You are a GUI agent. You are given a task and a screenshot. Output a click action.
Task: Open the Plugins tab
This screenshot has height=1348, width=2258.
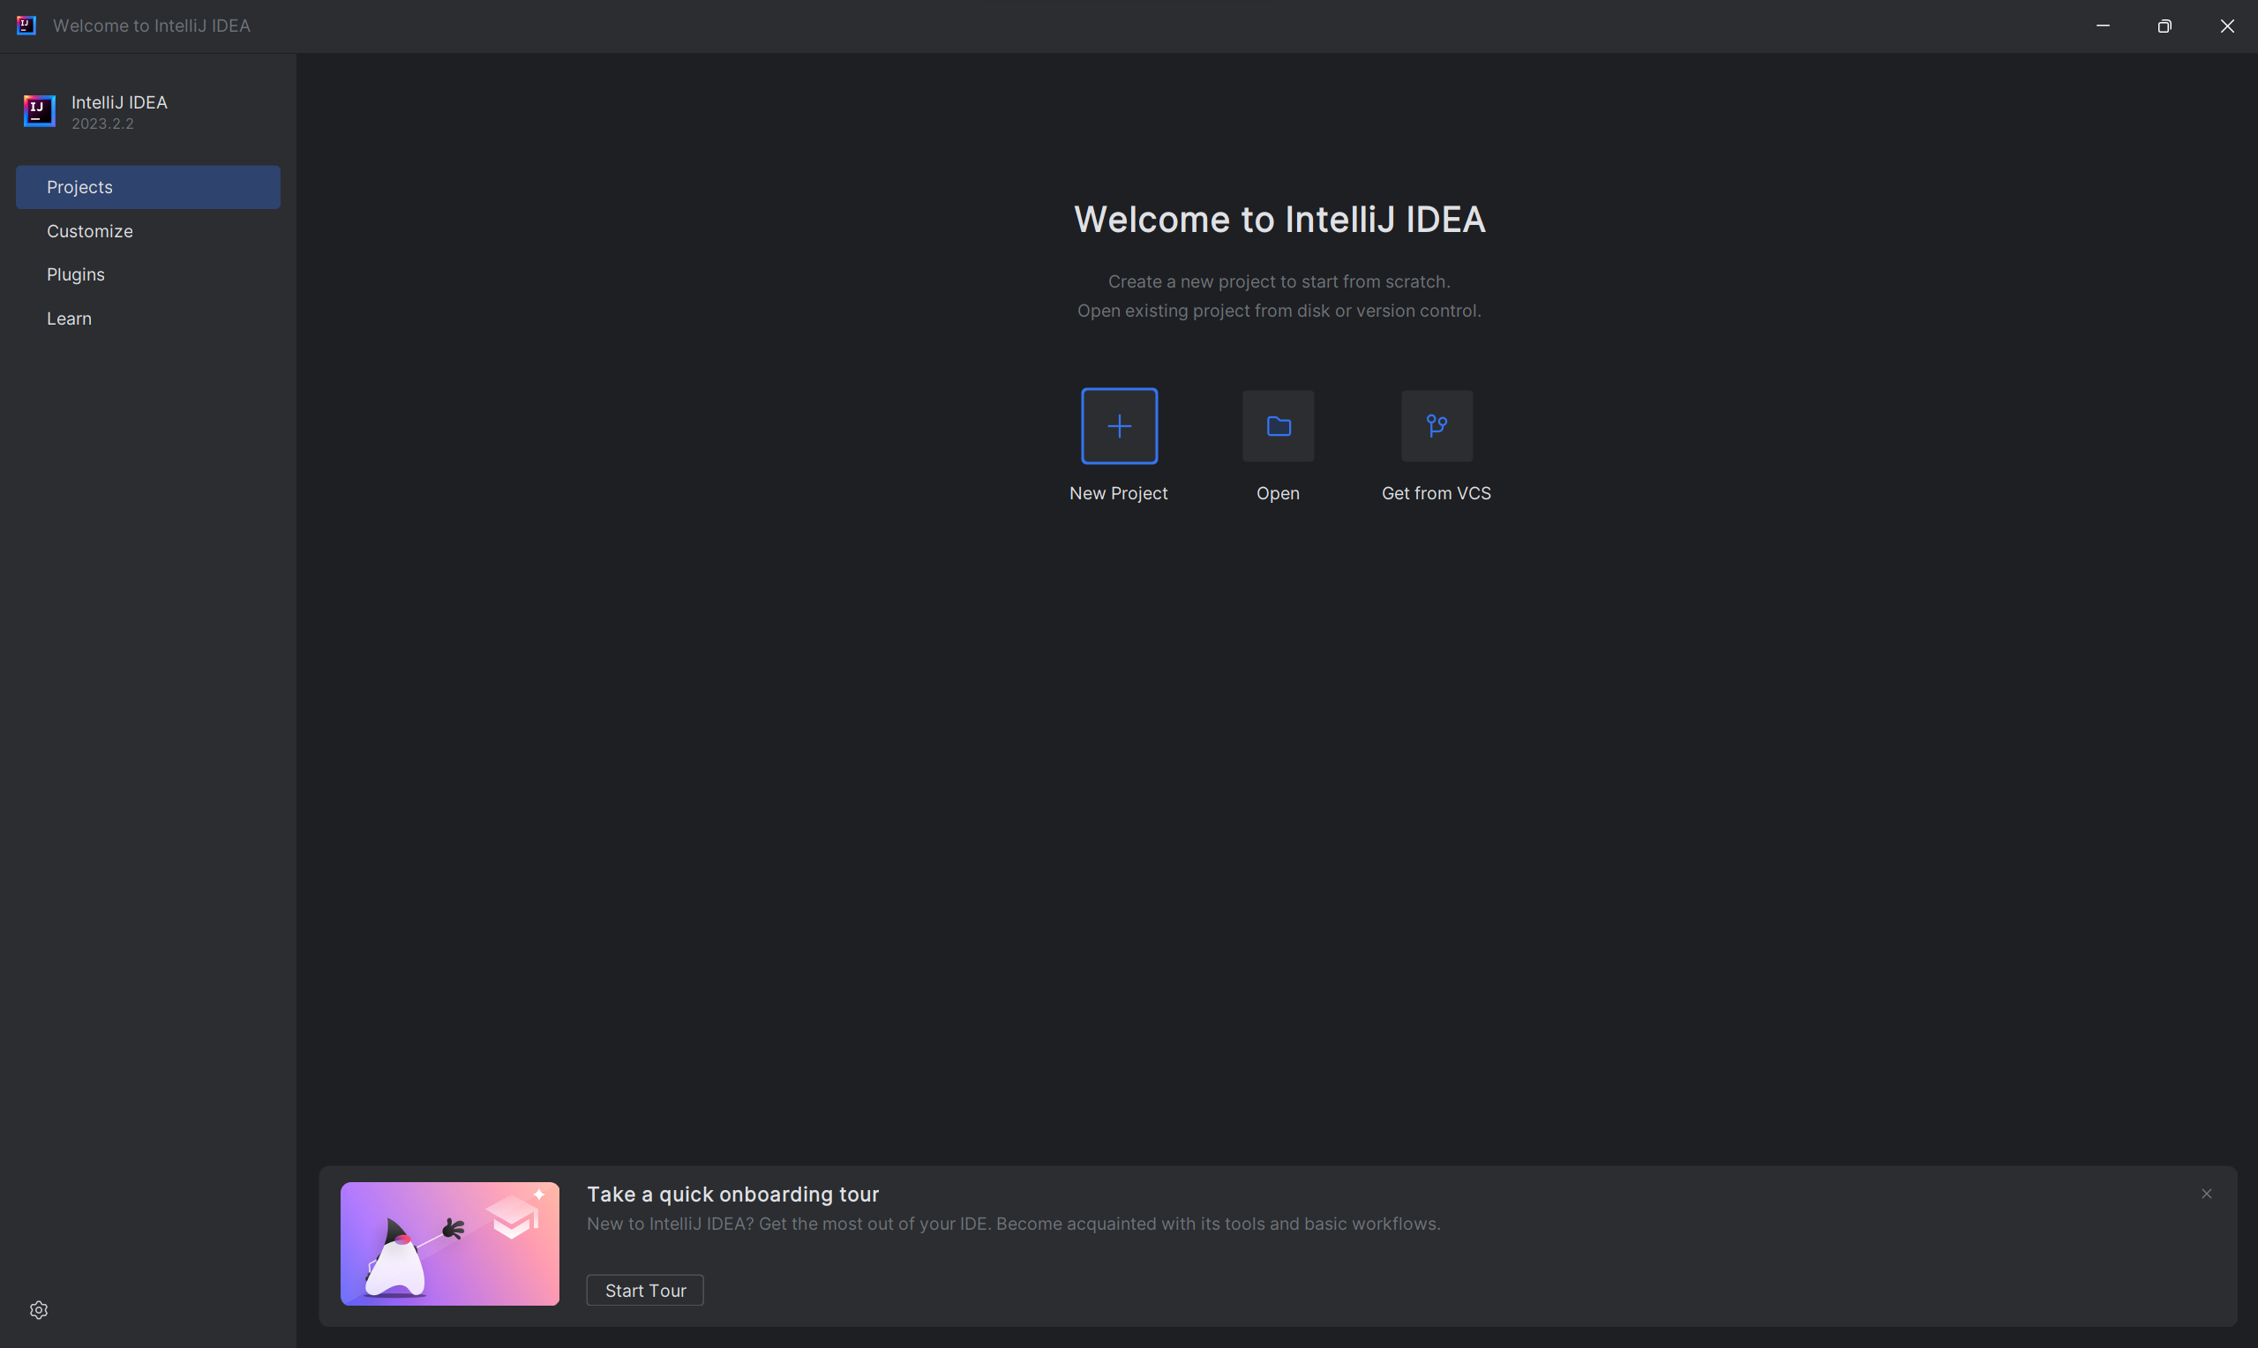(x=75, y=274)
